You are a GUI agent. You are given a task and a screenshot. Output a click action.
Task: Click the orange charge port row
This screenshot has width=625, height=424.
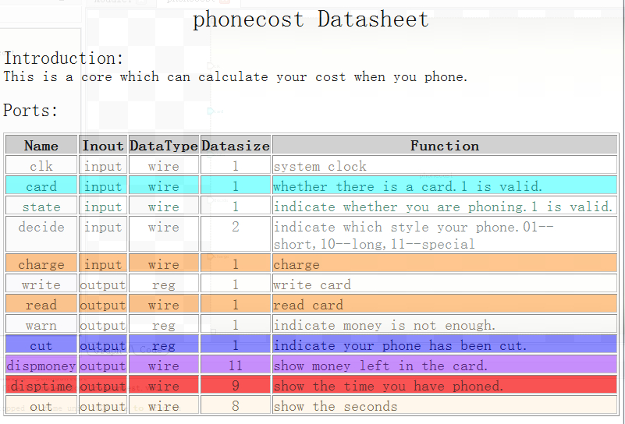[x=311, y=264]
